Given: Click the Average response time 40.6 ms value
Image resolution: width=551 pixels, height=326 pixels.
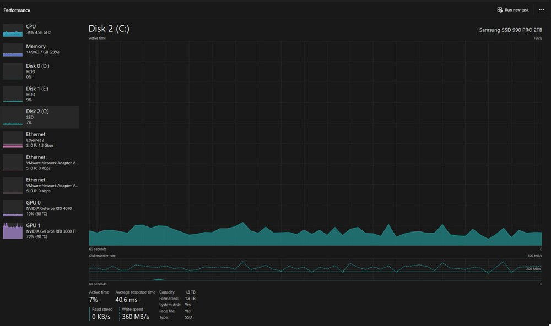Looking at the screenshot, I should [x=128, y=300].
